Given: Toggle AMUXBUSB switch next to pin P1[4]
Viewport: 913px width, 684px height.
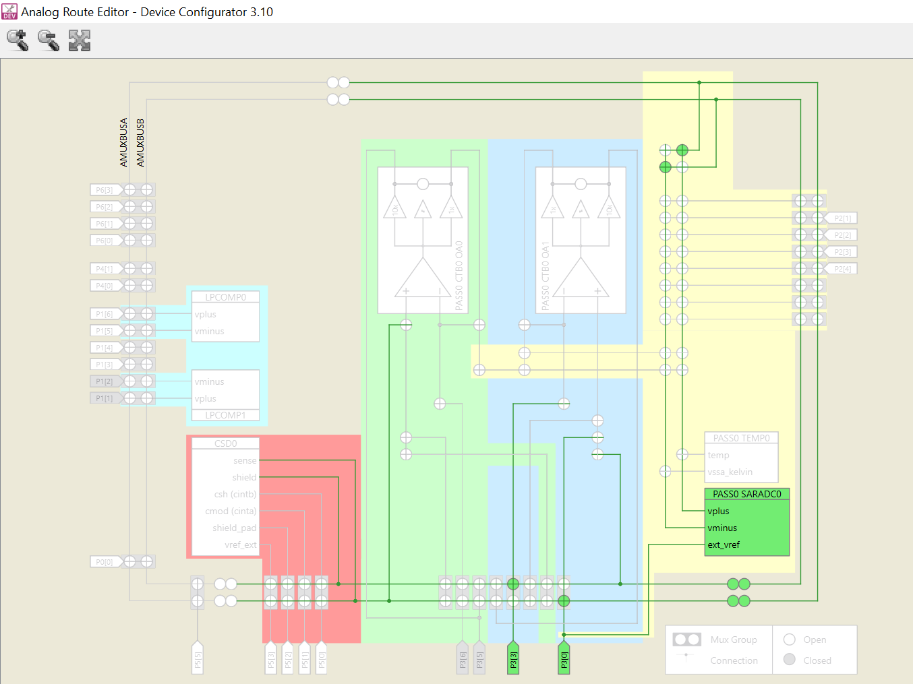Looking at the screenshot, I should click(x=146, y=348).
